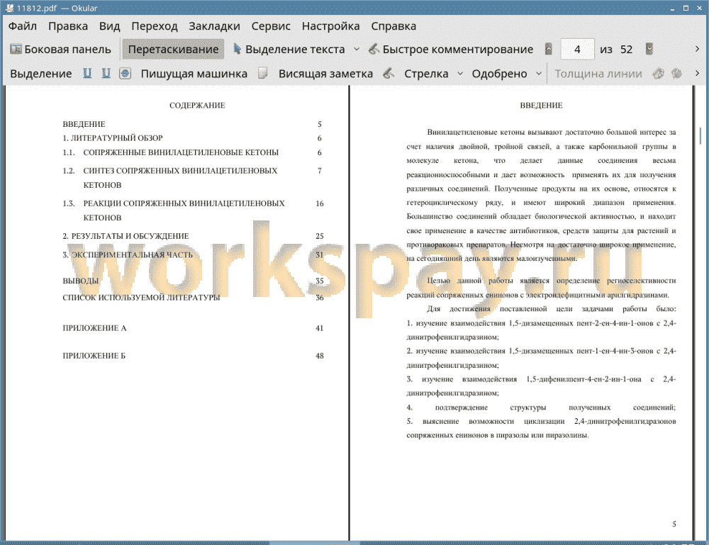Go to previous page with arrow icon
Screen dimensions: 709x545
tap(549, 49)
